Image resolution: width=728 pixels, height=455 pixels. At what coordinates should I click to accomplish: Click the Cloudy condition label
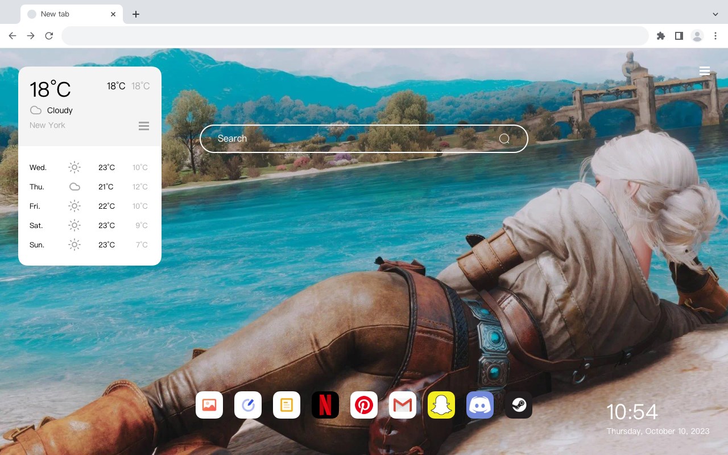(x=60, y=110)
